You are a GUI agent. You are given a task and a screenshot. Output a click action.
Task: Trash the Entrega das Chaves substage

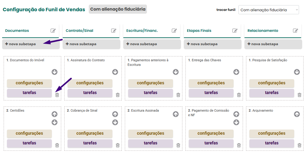coord(239,95)
